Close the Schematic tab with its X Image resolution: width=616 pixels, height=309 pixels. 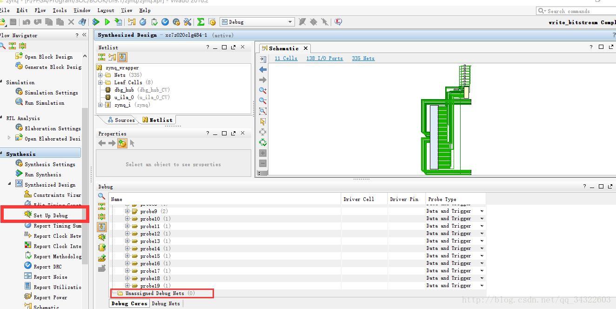coord(306,48)
